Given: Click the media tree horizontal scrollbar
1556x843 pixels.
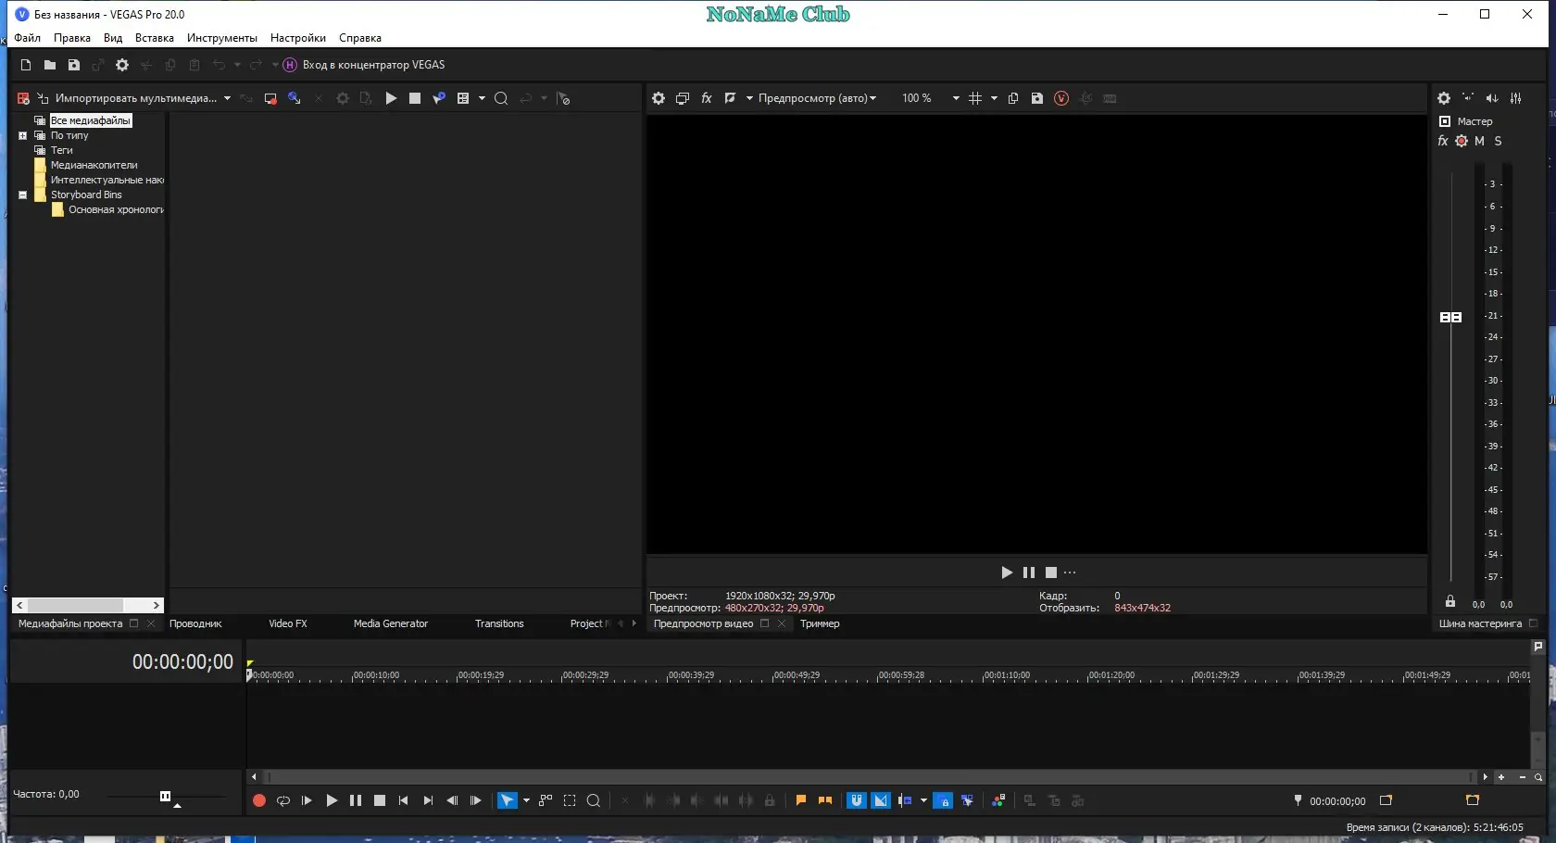Looking at the screenshot, I should point(88,605).
